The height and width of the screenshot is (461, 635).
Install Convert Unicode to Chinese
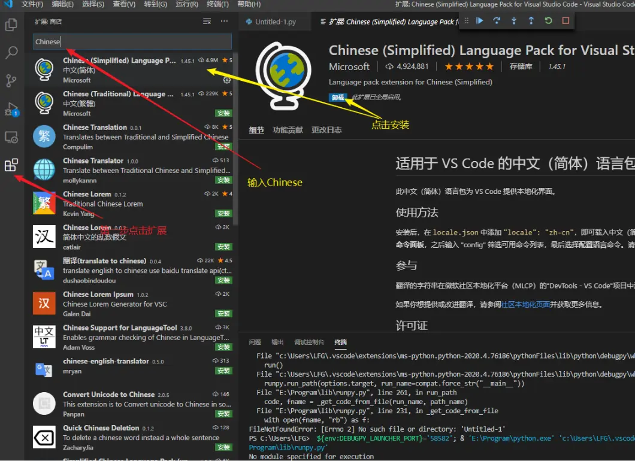point(223,414)
